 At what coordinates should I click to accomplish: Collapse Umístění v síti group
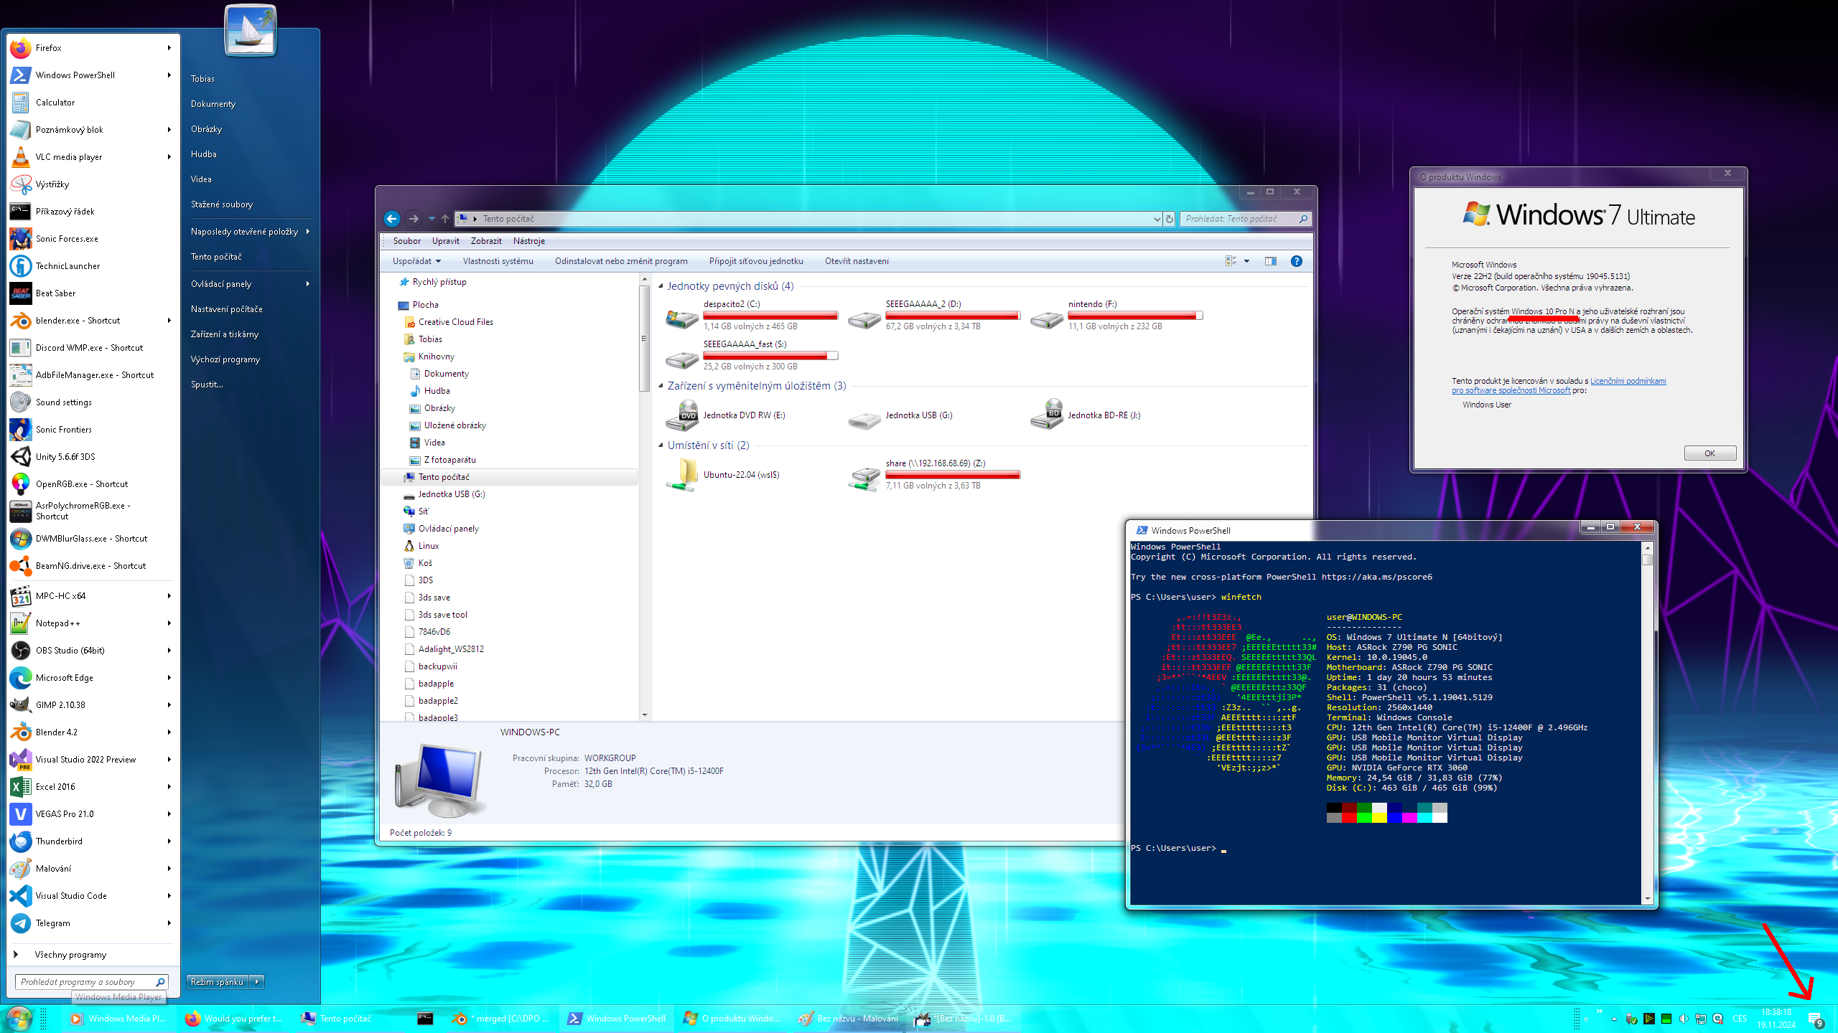tap(661, 445)
